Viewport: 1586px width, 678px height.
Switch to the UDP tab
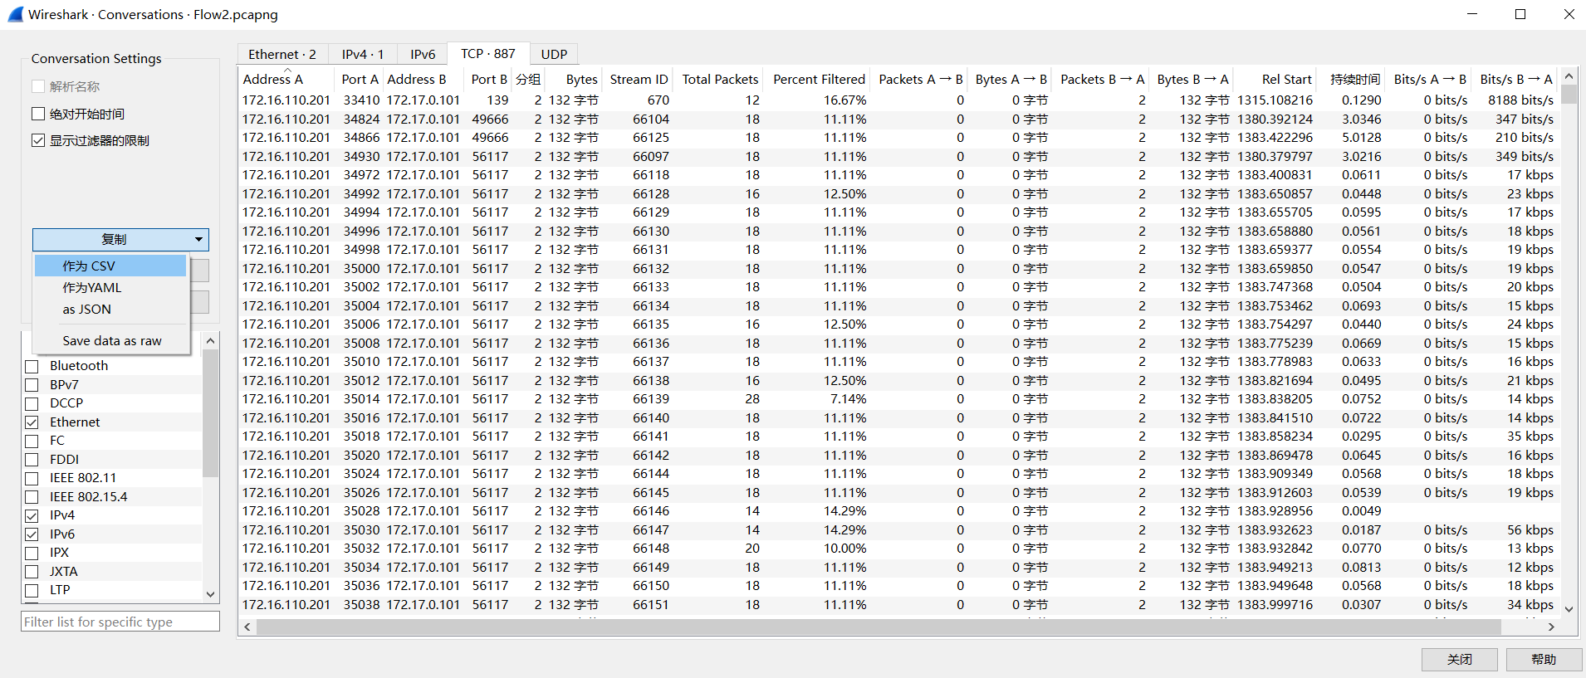(x=554, y=54)
